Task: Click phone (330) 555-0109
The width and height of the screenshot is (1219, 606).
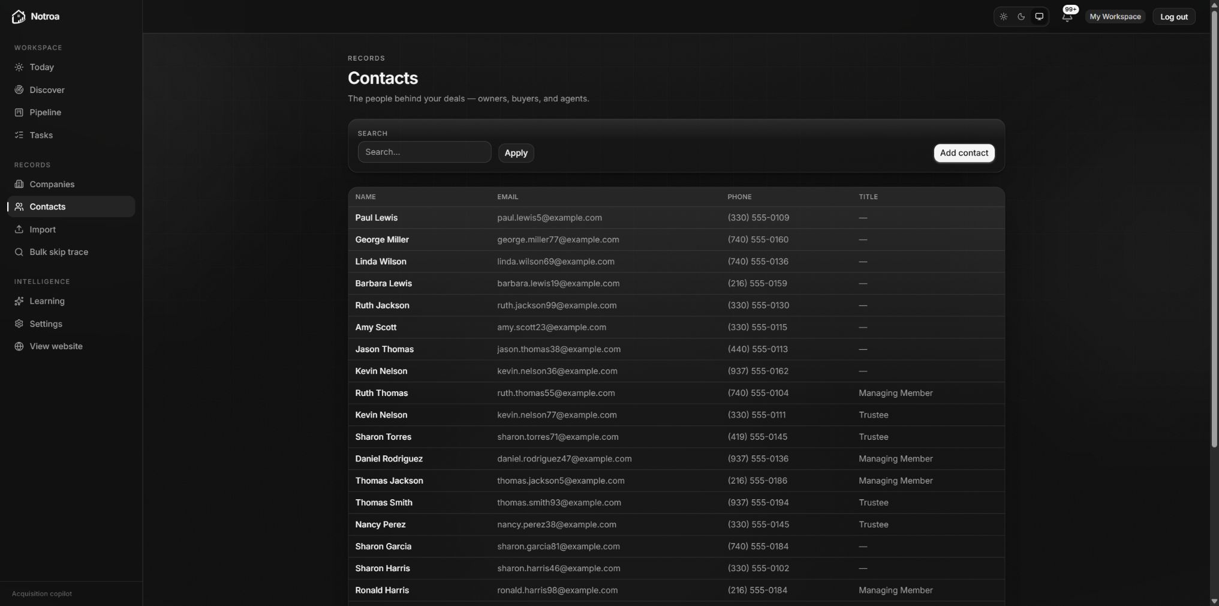Action: tap(759, 218)
